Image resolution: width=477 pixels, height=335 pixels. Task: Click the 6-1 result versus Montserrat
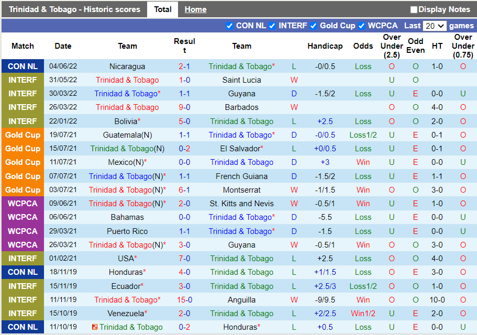tap(184, 190)
